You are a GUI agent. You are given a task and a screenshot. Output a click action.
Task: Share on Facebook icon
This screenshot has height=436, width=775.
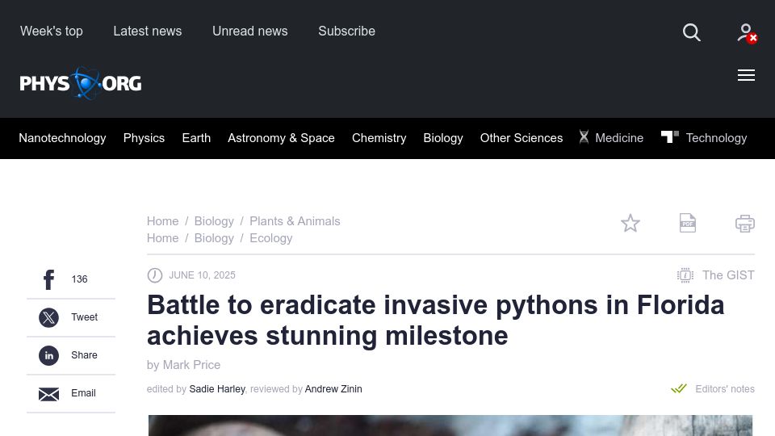point(48,280)
